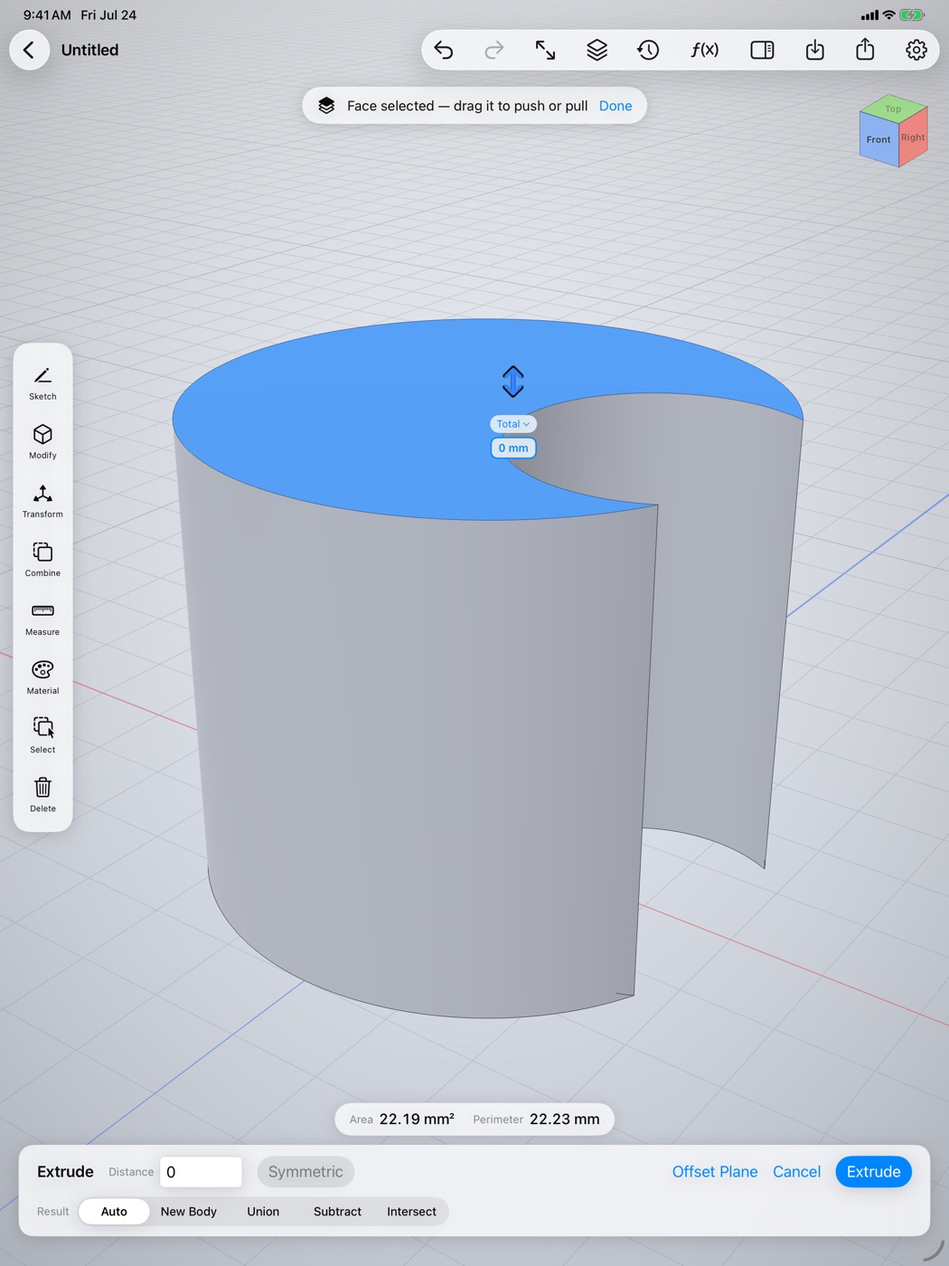Viewport: 949px width, 1266px height.
Task: Open the Measure tool
Action: point(42,618)
